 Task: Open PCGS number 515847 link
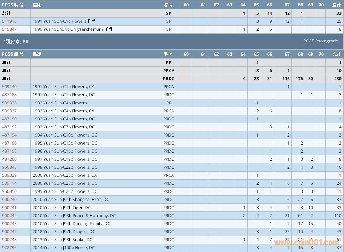click(x=9, y=29)
